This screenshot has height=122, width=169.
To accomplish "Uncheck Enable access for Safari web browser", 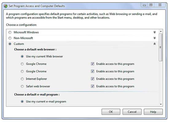I will [92, 86].
